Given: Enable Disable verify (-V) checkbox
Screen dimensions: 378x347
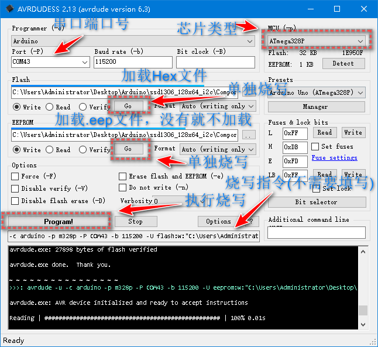Looking at the screenshot, I should coord(15,188).
